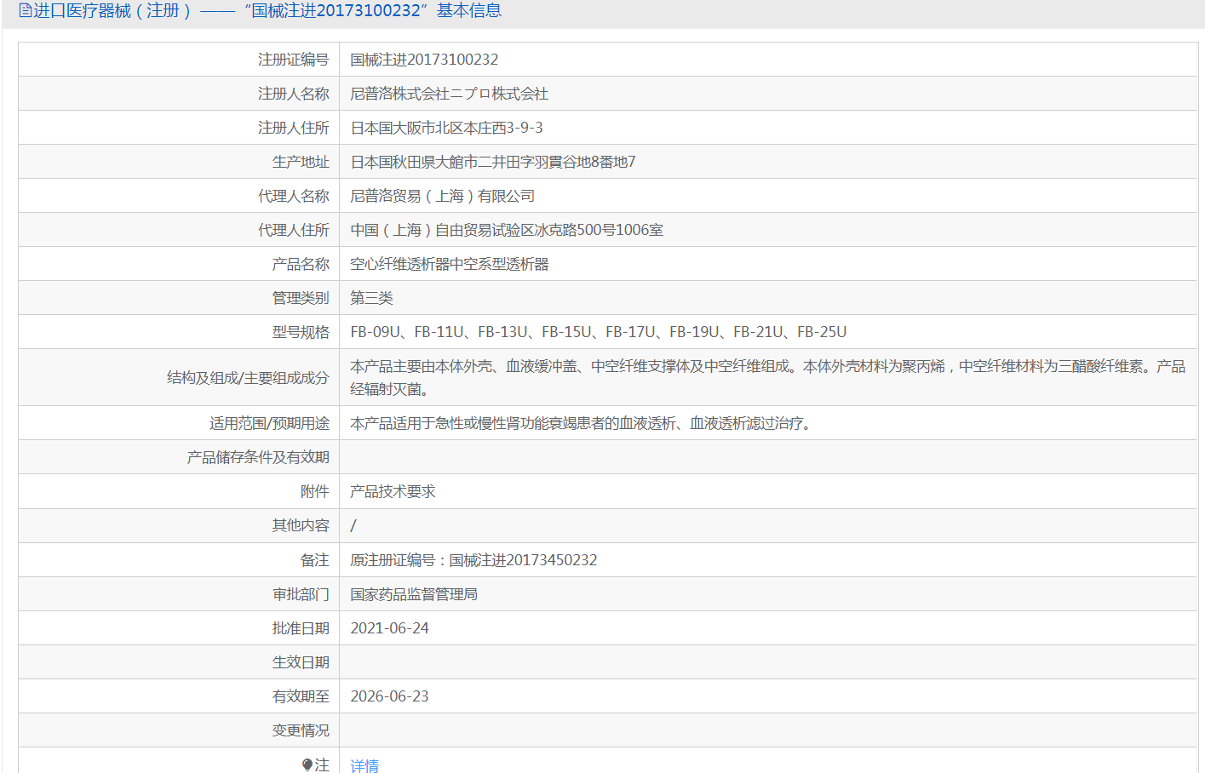Click the 变更情况 label
The width and height of the screenshot is (1205, 773).
301,730
